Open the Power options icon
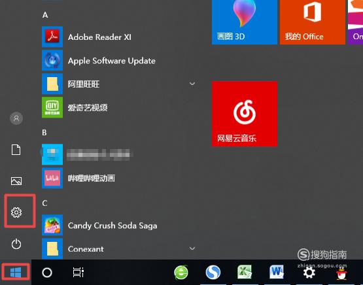The image size is (363, 285). coord(16,244)
